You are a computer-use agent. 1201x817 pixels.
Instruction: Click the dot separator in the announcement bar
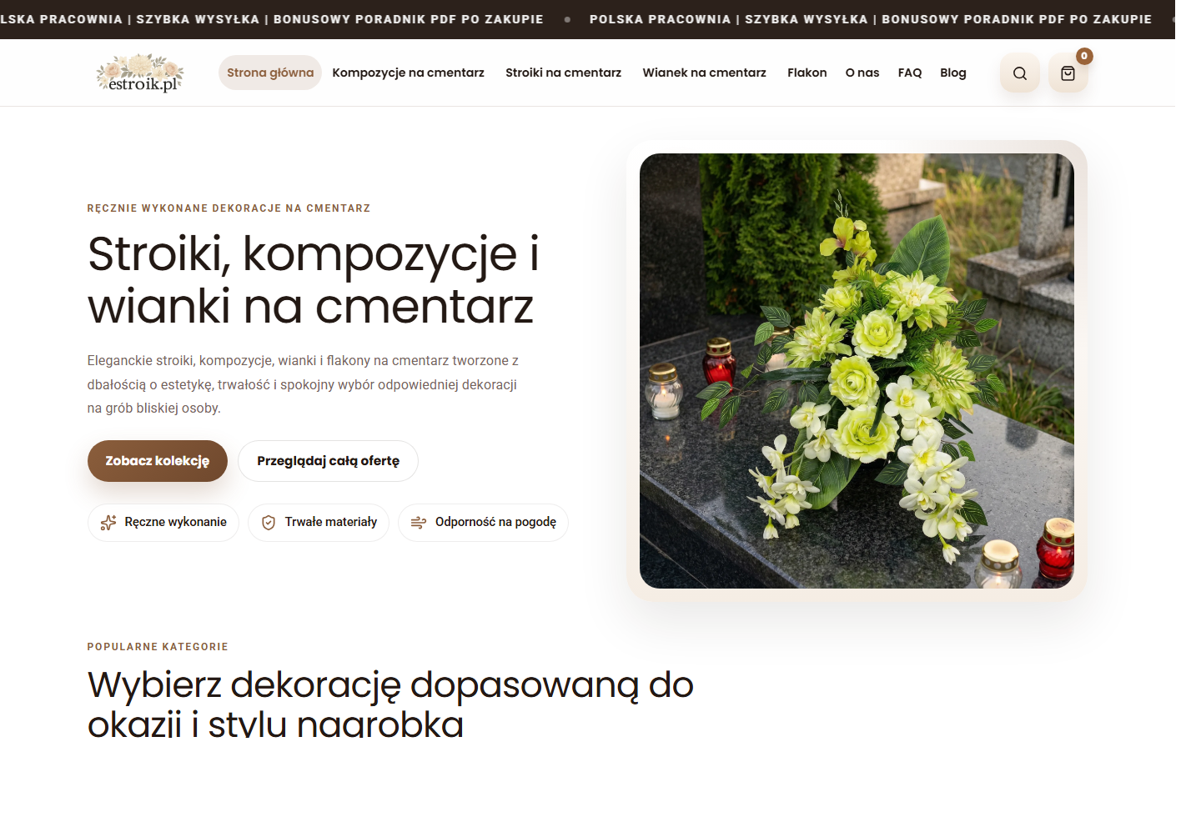[567, 18]
